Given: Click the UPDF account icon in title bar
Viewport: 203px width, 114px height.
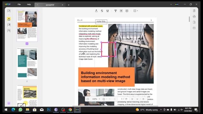Looking at the screenshot, I should coord(177,4).
